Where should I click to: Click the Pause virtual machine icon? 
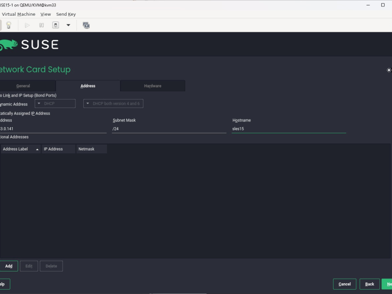click(x=42, y=25)
